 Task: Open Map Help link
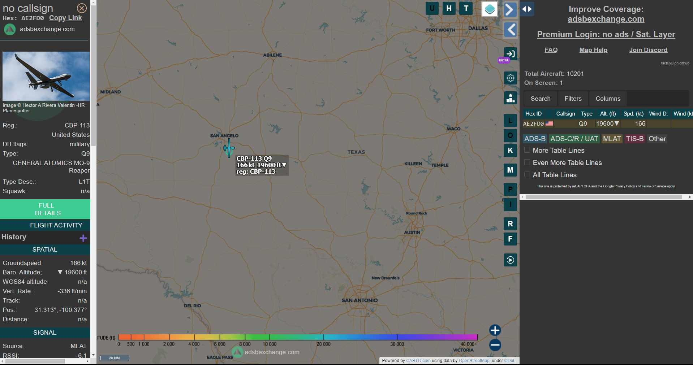coord(593,50)
